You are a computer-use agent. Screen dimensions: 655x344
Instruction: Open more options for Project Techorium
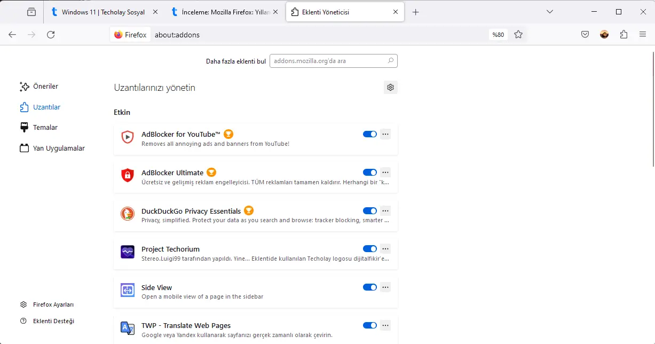(385, 249)
